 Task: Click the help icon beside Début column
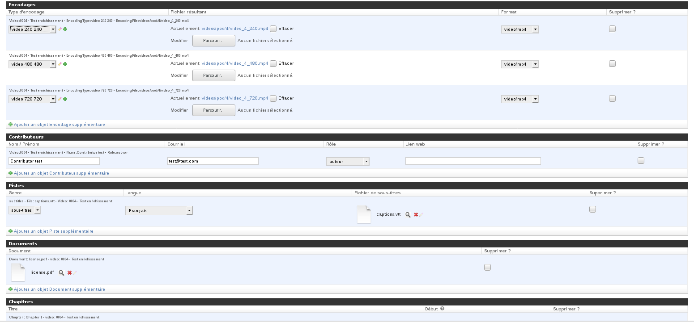click(442, 309)
